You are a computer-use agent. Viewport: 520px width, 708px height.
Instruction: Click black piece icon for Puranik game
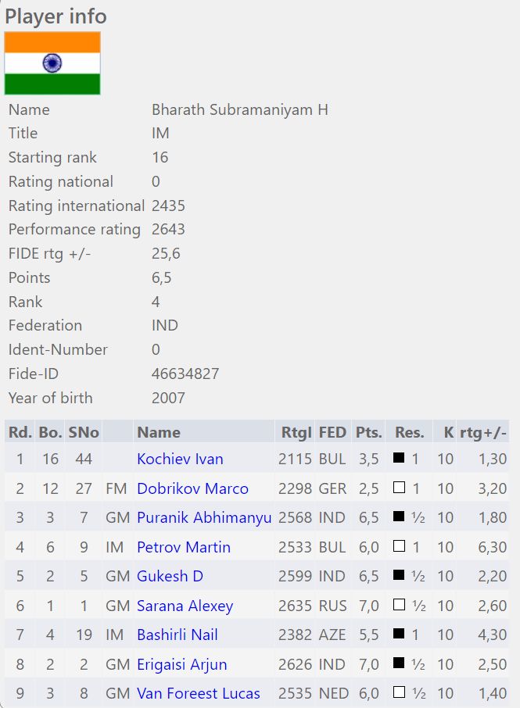399,517
